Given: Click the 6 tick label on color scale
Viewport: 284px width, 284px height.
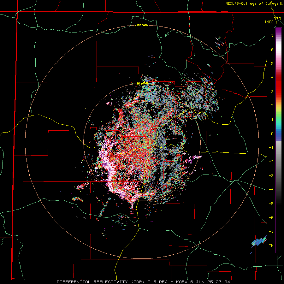Looking at the screenshot, I should click(x=272, y=50).
